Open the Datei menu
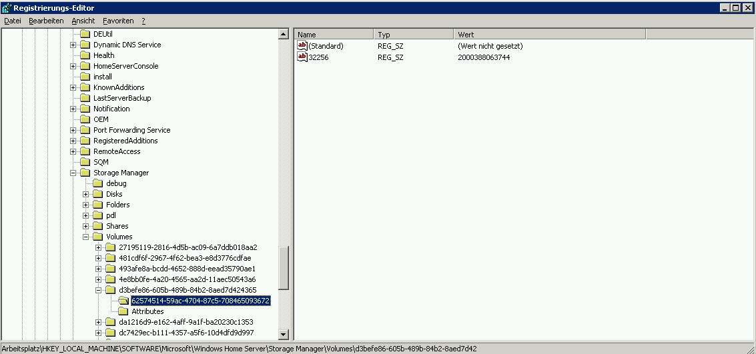The height and width of the screenshot is (354, 756). pyautogui.click(x=13, y=21)
